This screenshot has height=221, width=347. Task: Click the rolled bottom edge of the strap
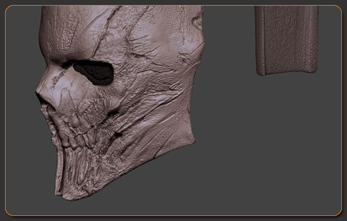[x=287, y=71]
